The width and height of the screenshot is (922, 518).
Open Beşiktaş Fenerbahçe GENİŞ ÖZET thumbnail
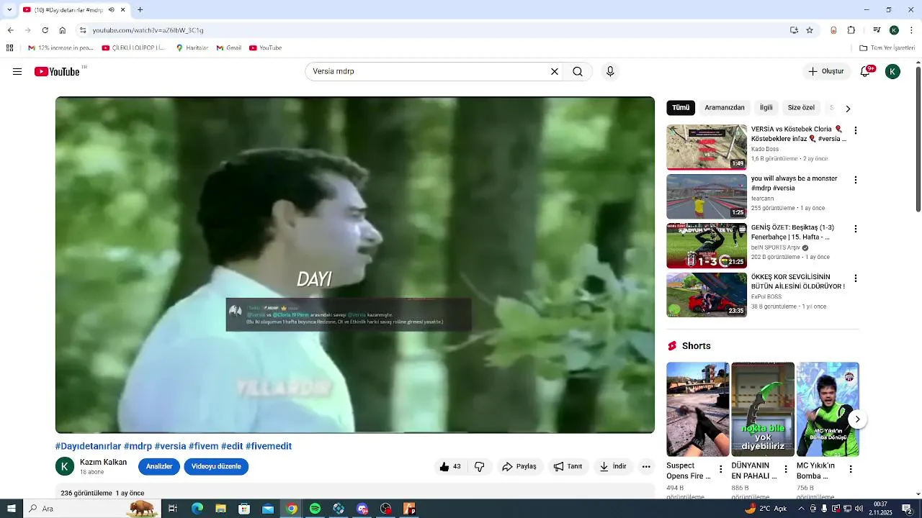coord(707,245)
